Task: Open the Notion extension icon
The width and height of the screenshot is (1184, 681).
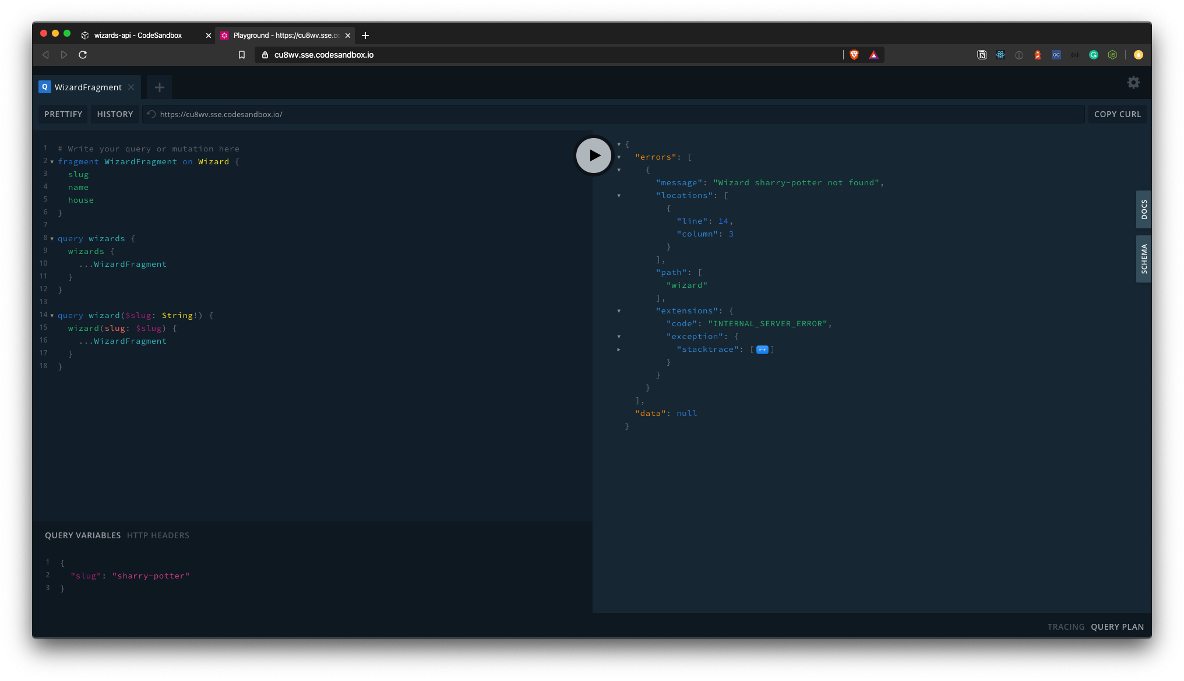Action: 982,55
